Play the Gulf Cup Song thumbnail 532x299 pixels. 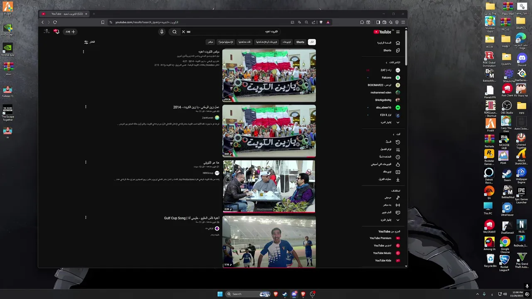269,242
